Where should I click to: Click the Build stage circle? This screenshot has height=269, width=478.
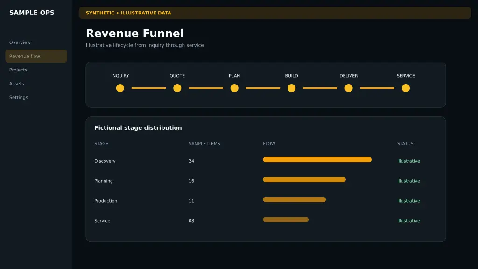(x=291, y=88)
